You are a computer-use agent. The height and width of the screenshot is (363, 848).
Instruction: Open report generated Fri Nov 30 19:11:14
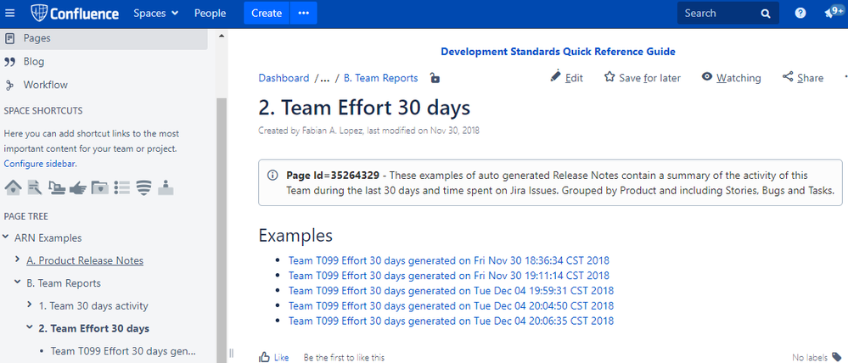pyautogui.click(x=449, y=276)
